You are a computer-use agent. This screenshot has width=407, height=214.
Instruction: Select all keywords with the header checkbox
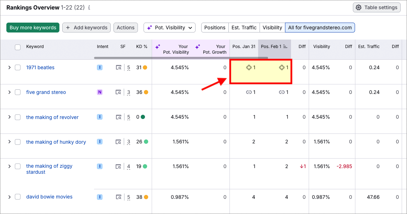pyautogui.click(x=18, y=47)
